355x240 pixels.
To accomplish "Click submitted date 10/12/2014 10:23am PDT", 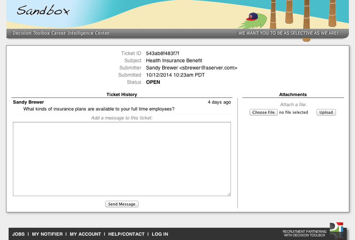I will pos(176,75).
